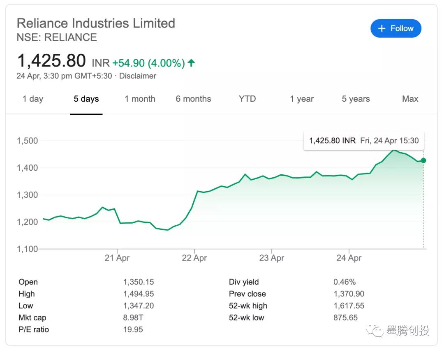Select the chart endpoint dot marker

[x=423, y=161]
